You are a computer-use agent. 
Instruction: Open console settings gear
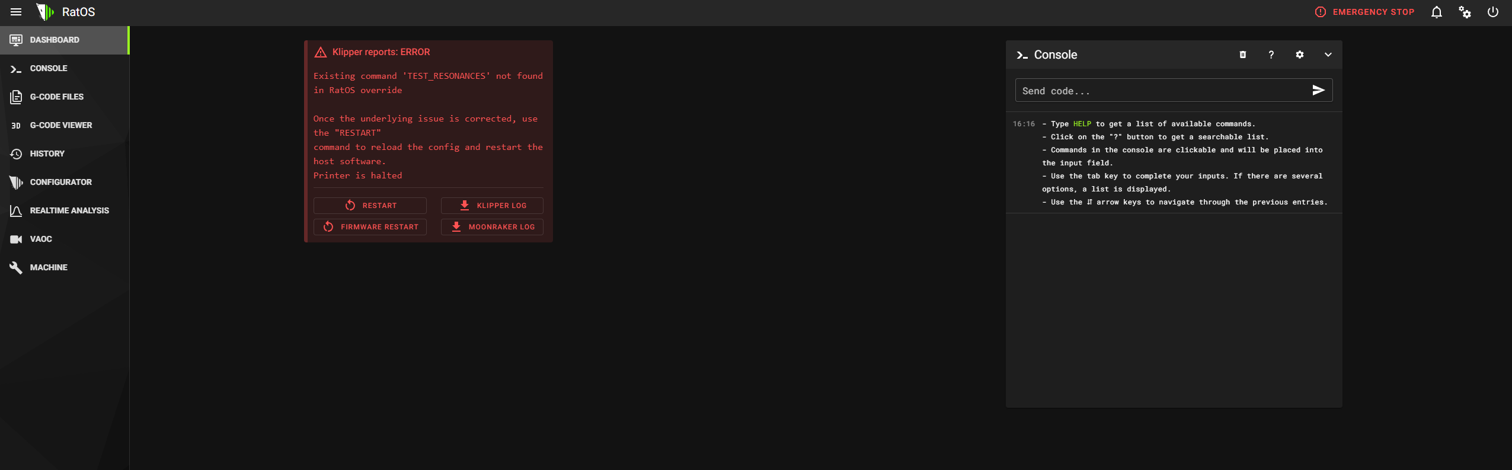click(x=1300, y=55)
